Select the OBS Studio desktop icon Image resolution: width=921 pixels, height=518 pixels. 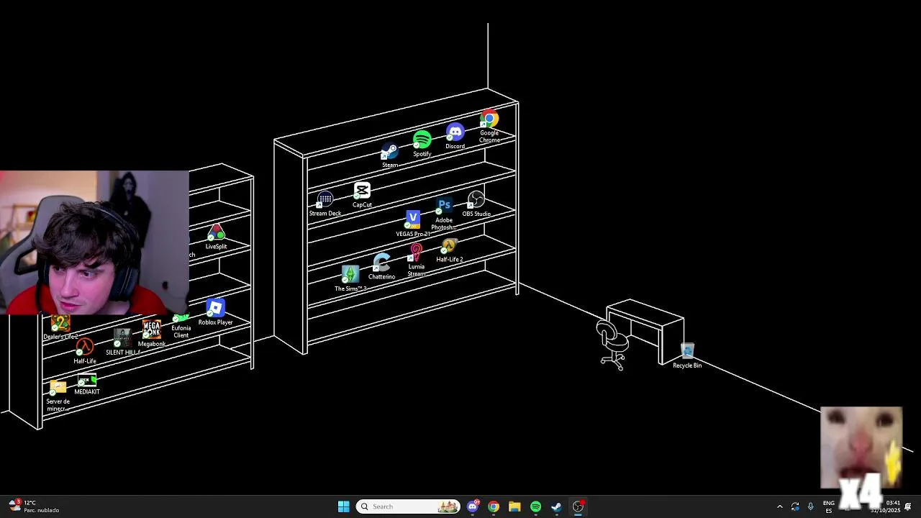click(x=476, y=204)
